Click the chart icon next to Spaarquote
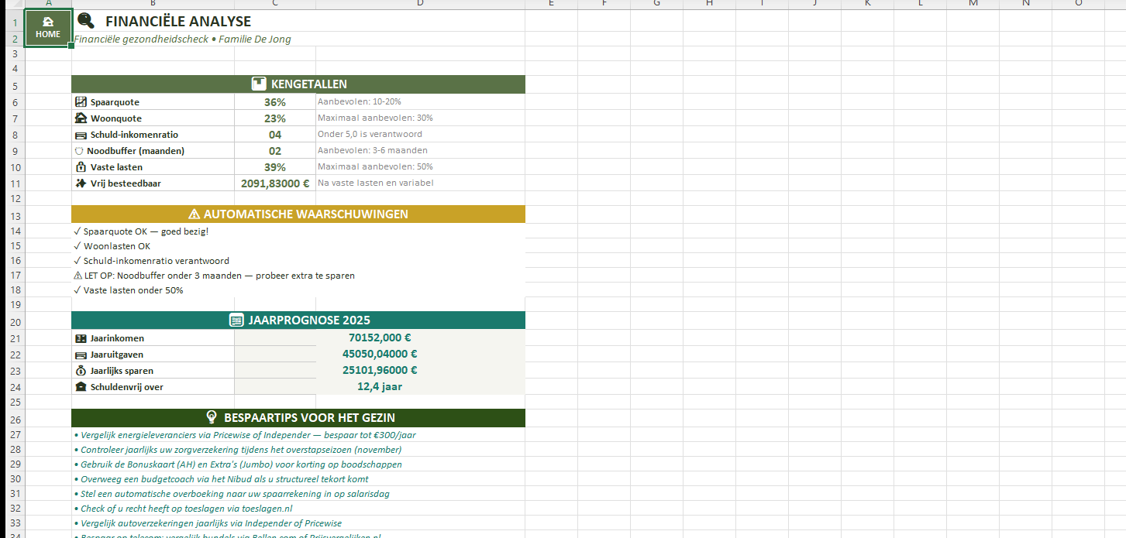The image size is (1126, 538). [x=81, y=102]
